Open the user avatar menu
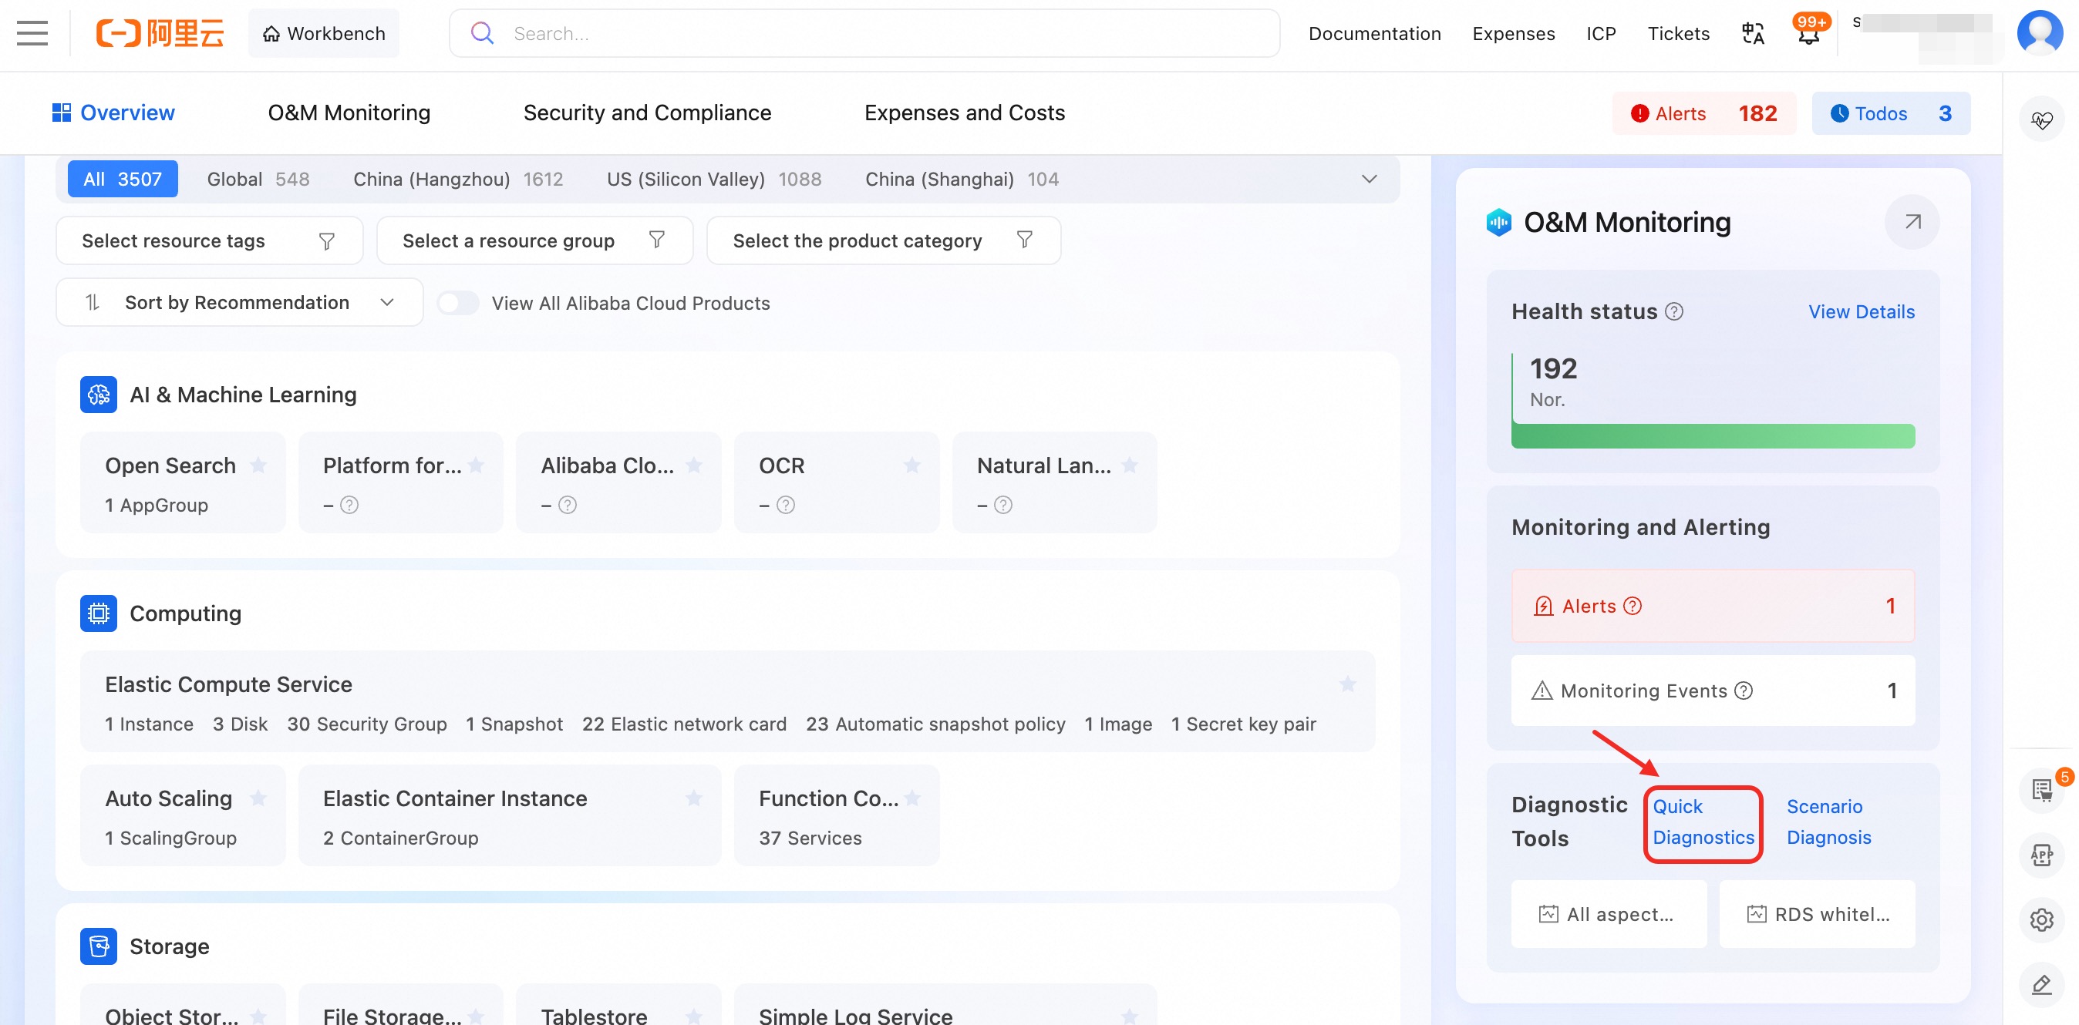 (2040, 33)
